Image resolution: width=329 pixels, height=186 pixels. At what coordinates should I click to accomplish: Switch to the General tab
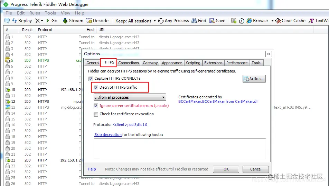click(93, 63)
